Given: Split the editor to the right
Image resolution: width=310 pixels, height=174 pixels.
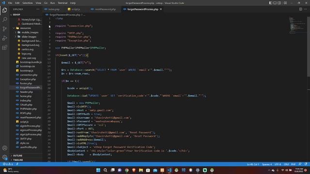Looking at the screenshot, I should coord(300,9).
